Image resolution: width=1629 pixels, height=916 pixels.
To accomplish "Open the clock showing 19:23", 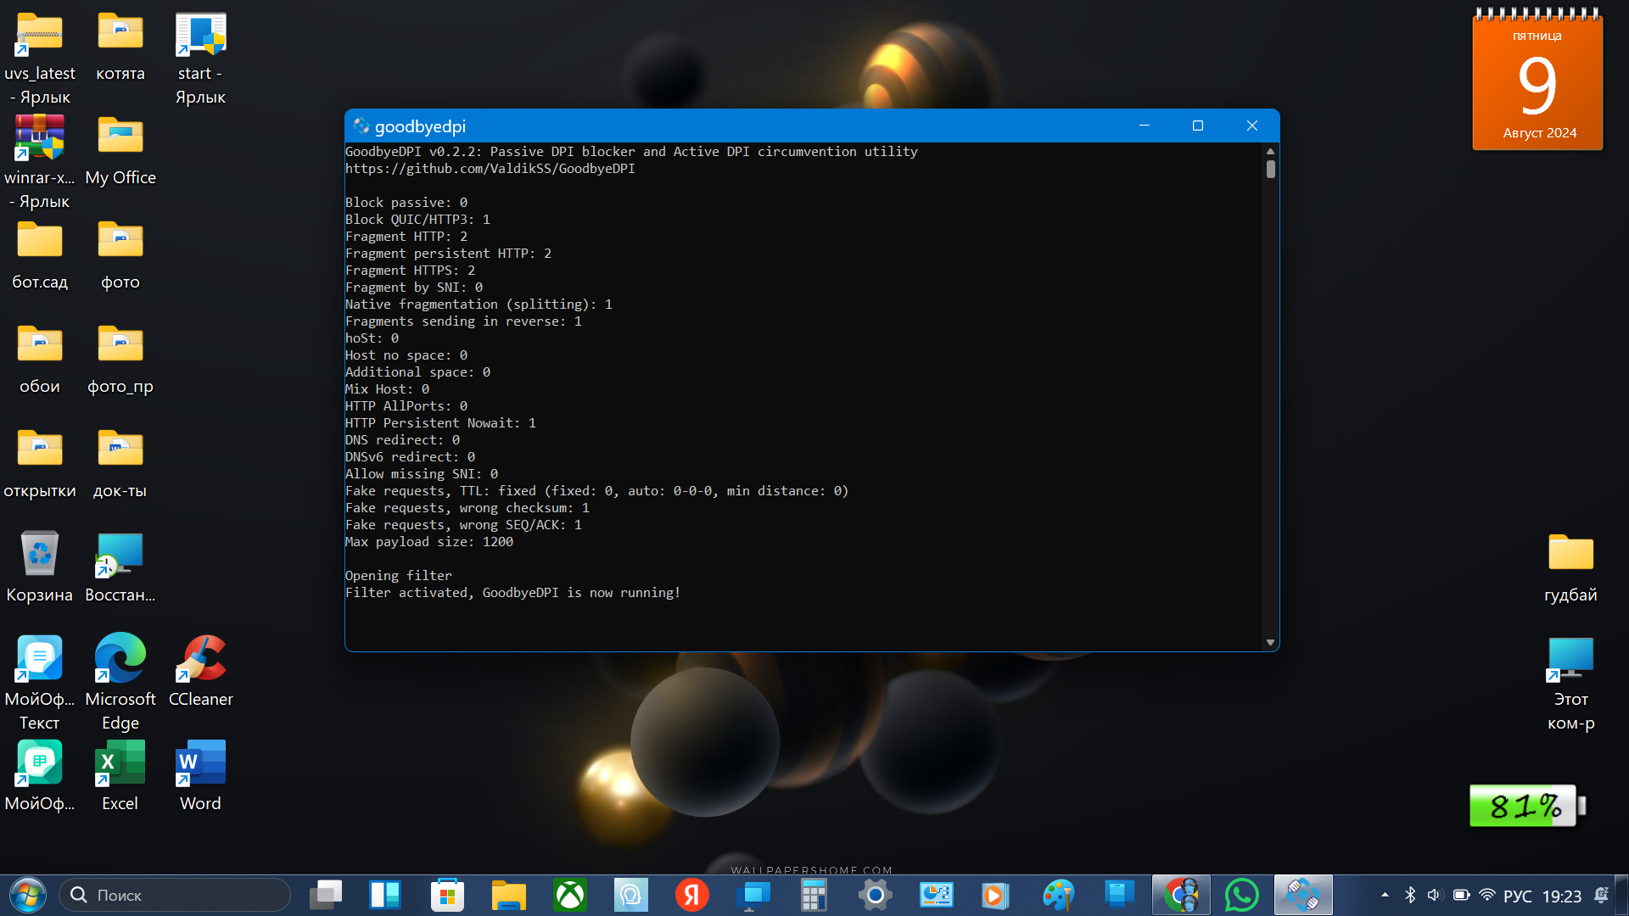I will point(1561,896).
